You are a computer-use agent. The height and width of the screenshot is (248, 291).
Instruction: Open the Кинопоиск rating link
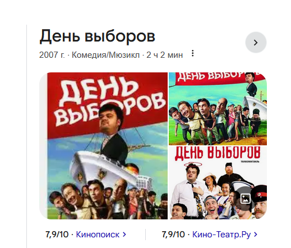coord(98,235)
